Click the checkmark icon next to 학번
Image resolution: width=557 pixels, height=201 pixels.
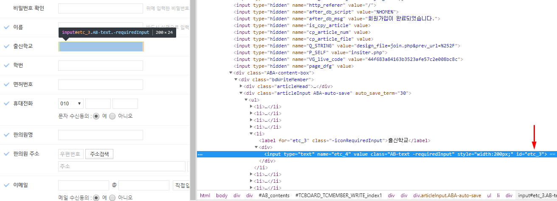[x=6, y=65]
